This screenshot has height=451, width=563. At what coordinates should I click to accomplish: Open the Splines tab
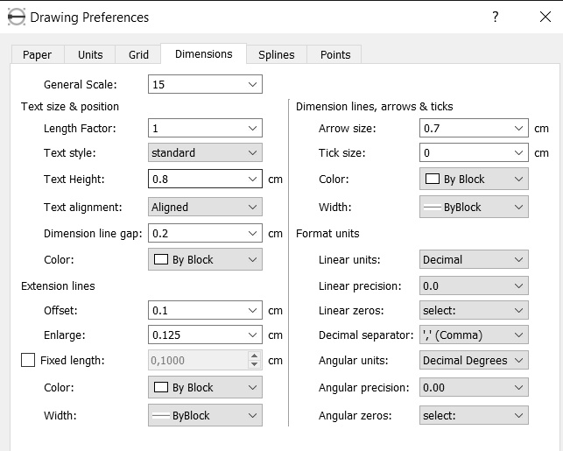277,54
